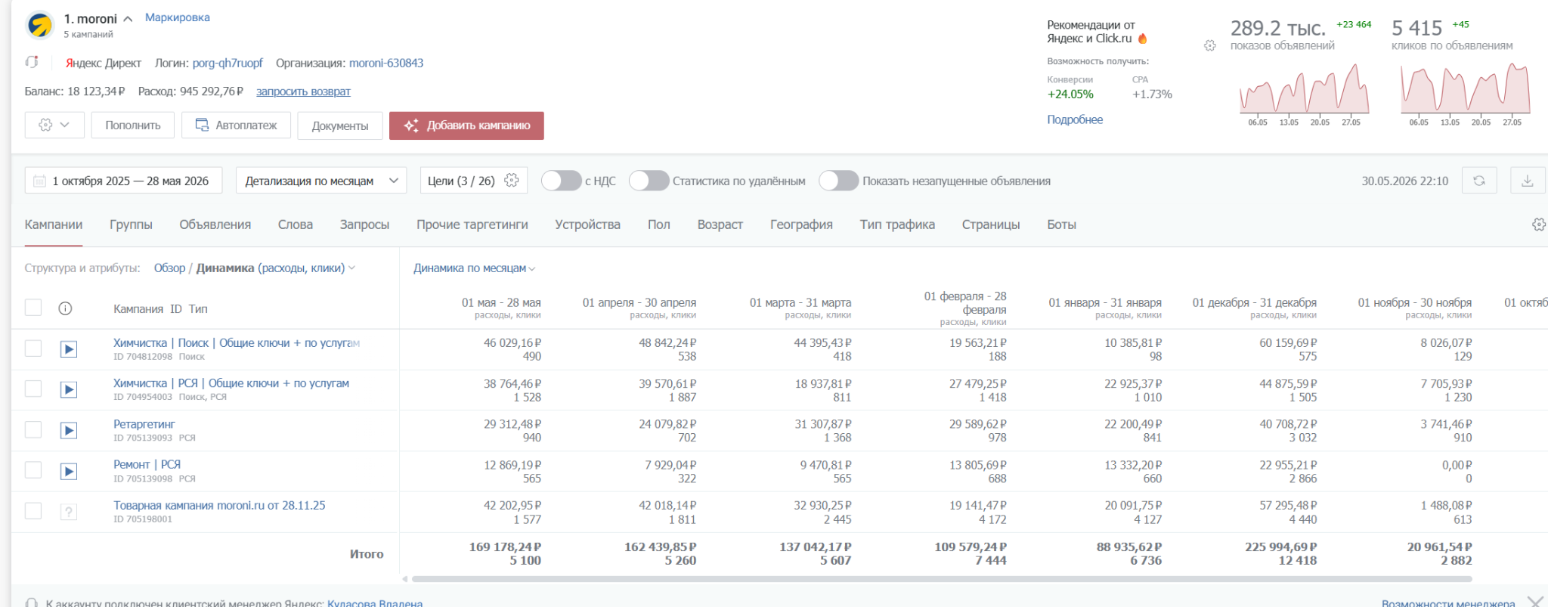Click play icon for Ремонт | РСЯ campaign
1548x607 pixels.
tap(69, 472)
